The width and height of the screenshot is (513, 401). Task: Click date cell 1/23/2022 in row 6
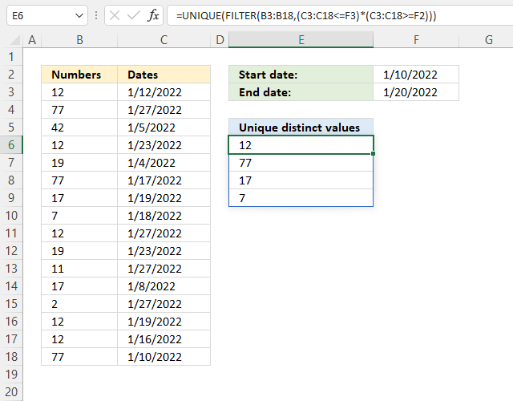coord(164,145)
